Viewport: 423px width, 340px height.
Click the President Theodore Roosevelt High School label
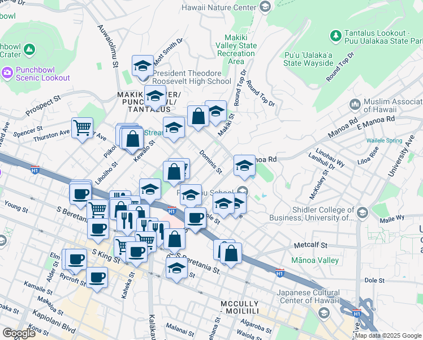[192, 77]
